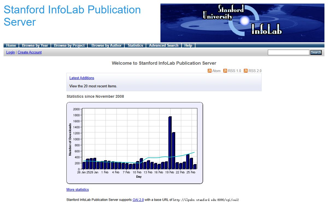Click the RSS 2.0 text link
This screenshot has height=202, width=328.
(255, 71)
